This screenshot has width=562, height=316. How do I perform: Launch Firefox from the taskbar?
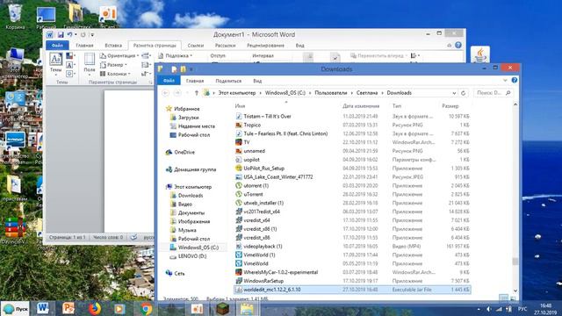pyautogui.click(x=95, y=308)
